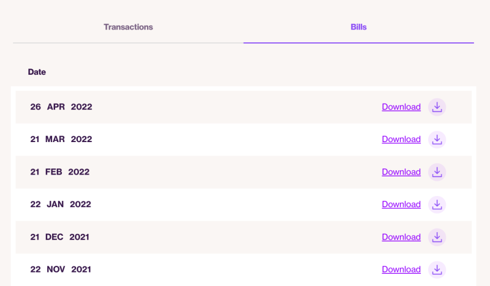Click download icon for 22 NOV 2021 bill
The image size is (490, 286).
(x=437, y=269)
